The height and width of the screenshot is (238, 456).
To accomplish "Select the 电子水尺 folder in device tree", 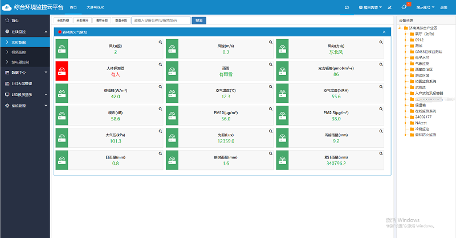I will 422,58.
